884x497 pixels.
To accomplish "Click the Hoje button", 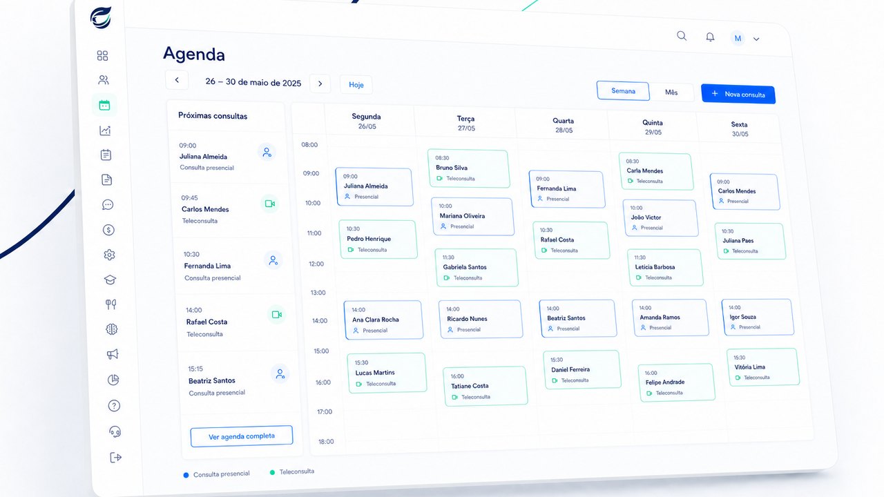I will [x=356, y=85].
